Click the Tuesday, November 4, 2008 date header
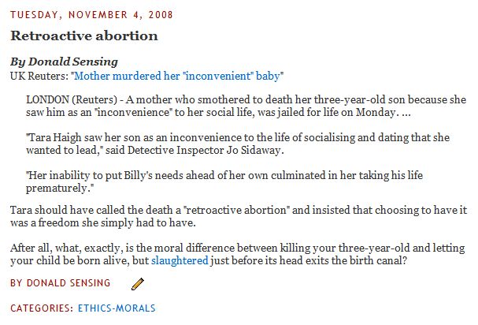Viewport: 478px width, 325px height. coord(91,15)
